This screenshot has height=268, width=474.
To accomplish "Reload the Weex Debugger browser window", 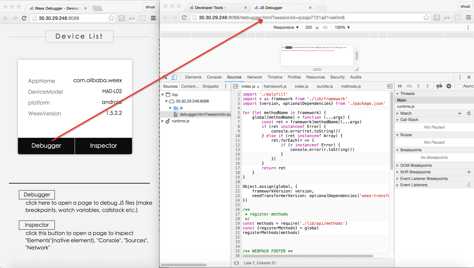I will 24,18.
